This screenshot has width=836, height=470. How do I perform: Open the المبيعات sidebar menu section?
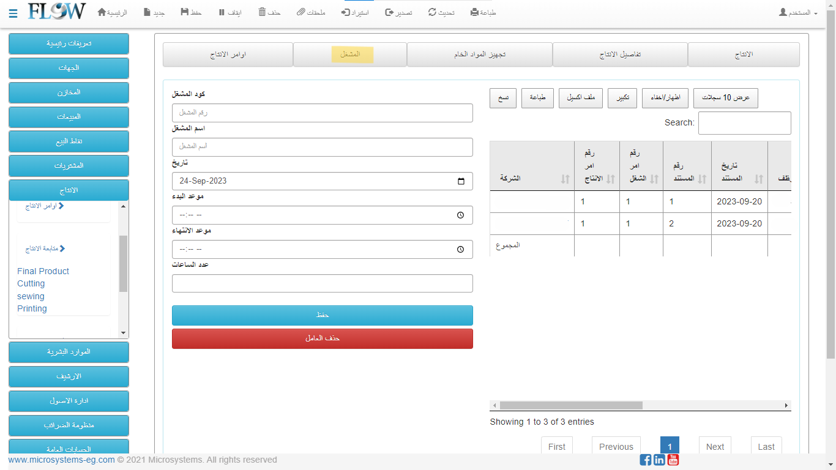click(x=69, y=117)
